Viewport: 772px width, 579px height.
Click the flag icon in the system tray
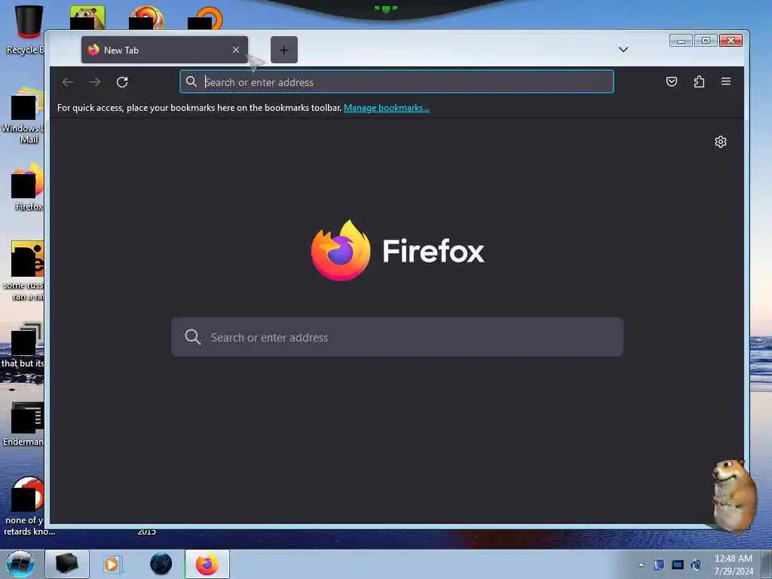point(659,565)
